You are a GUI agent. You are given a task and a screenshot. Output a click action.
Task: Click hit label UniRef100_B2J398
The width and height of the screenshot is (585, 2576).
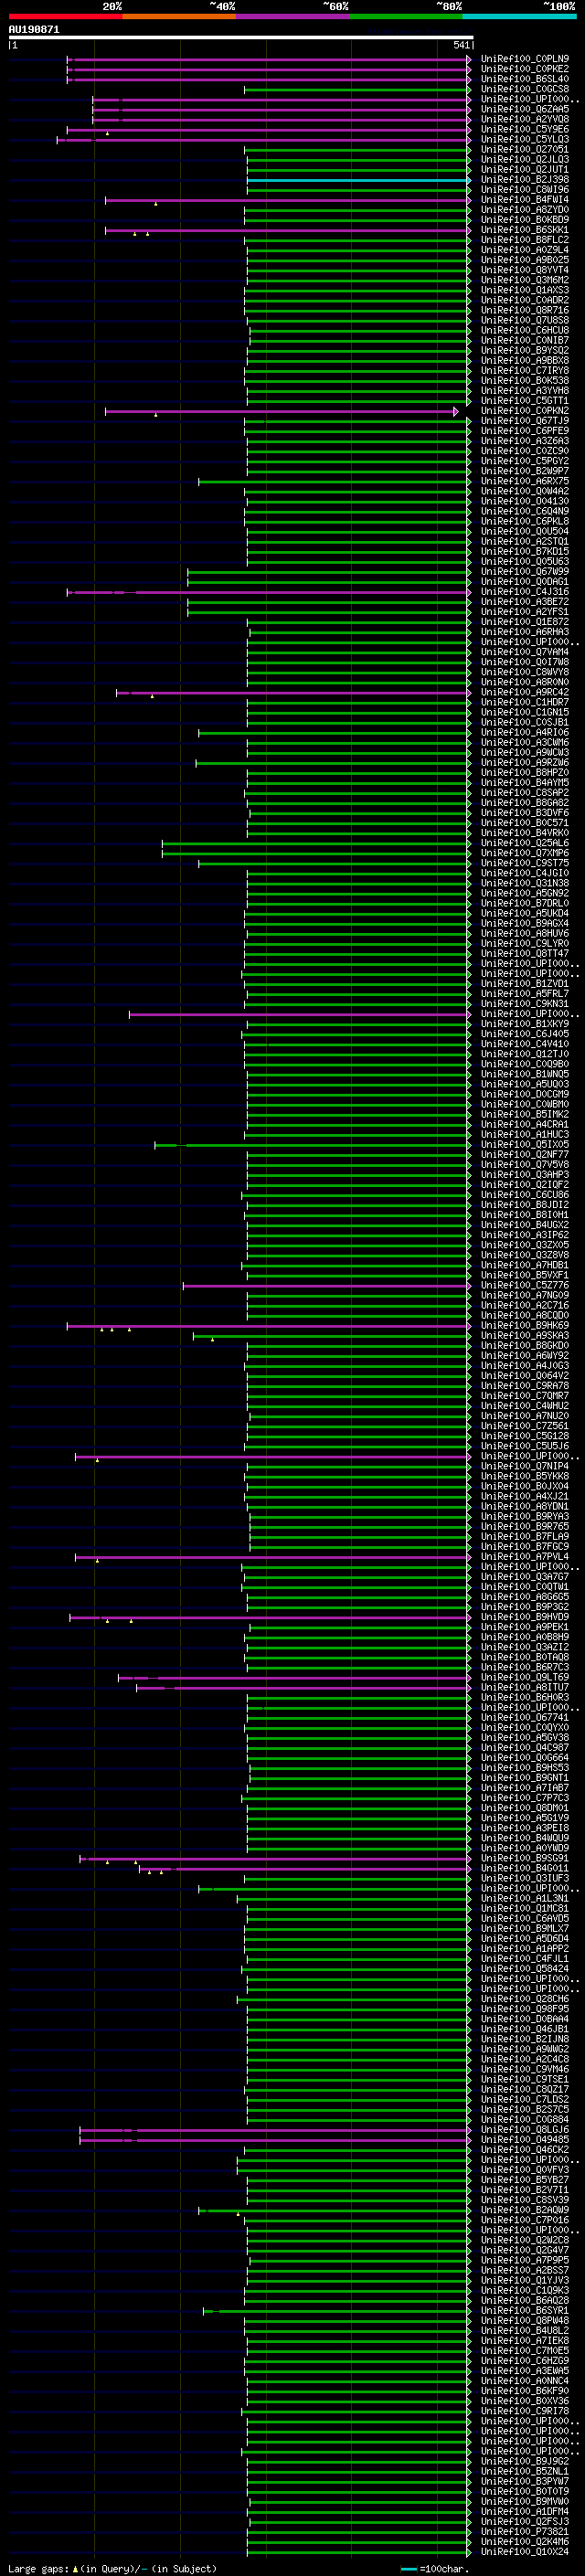pyautogui.click(x=524, y=180)
